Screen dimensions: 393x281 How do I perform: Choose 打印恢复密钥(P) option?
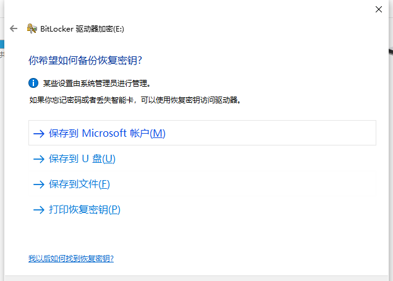coord(202,209)
